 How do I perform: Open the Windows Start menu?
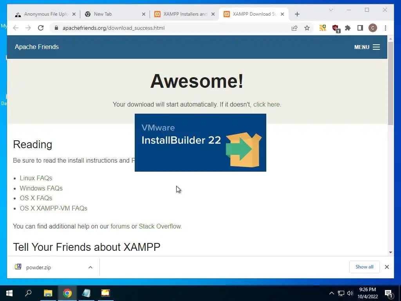pyautogui.click(x=9, y=293)
